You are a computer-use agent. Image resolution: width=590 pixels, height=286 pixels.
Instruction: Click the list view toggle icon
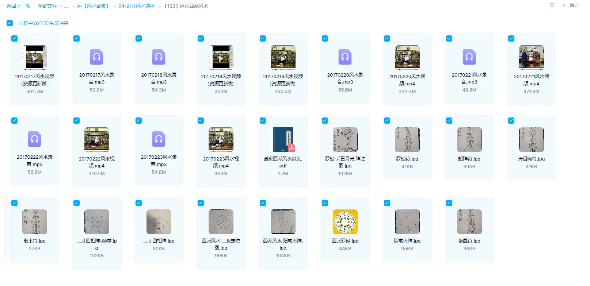pyautogui.click(x=552, y=6)
